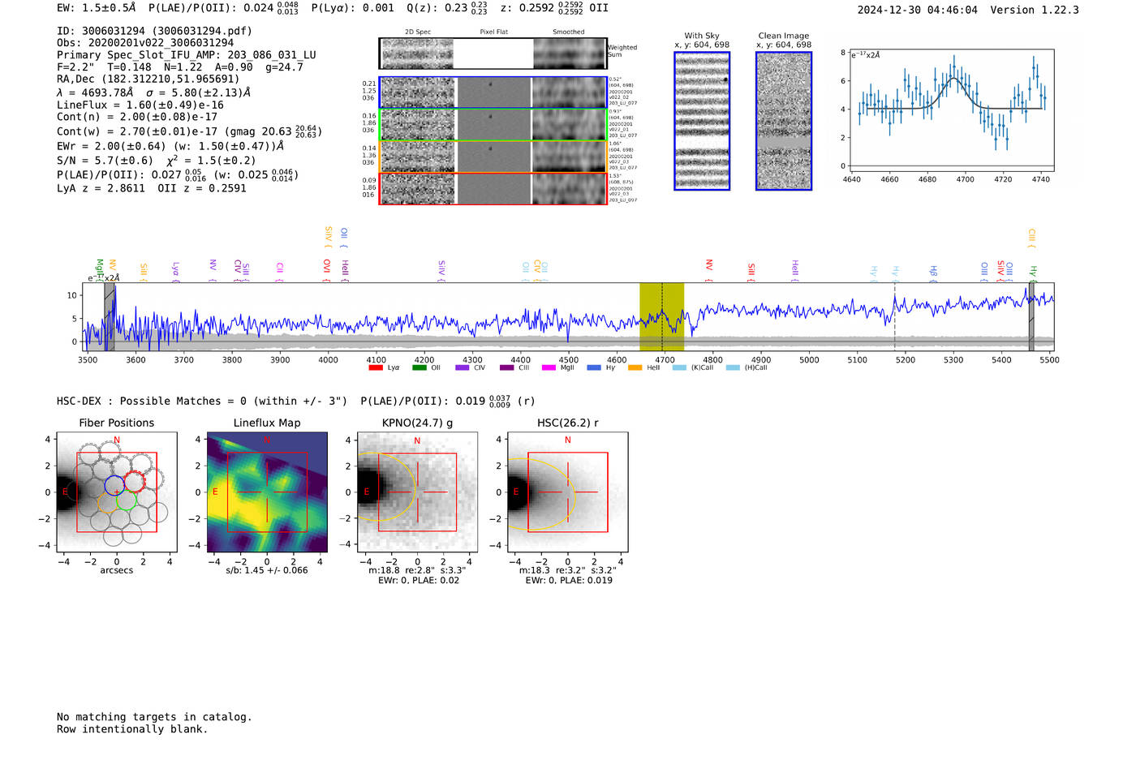Click the Obs: 20200201v022_3006031294 line
Viewport: 1136px width, 773px height.
pos(145,43)
